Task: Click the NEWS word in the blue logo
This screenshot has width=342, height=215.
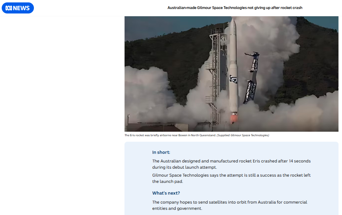Action: tap(21, 8)
